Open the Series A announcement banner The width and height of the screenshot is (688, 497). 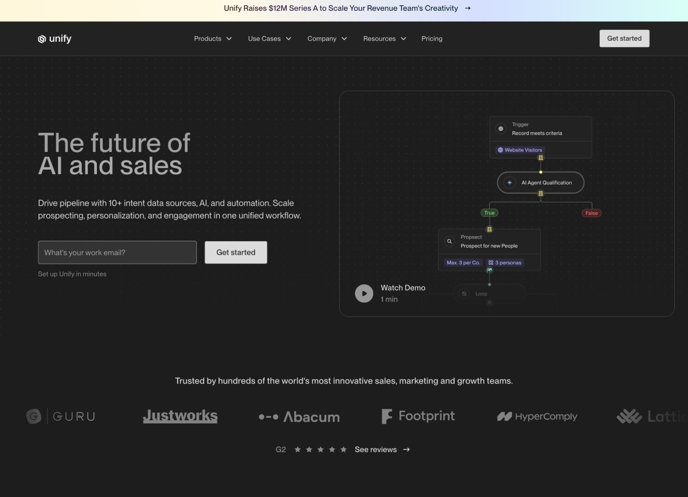[x=347, y=9]
